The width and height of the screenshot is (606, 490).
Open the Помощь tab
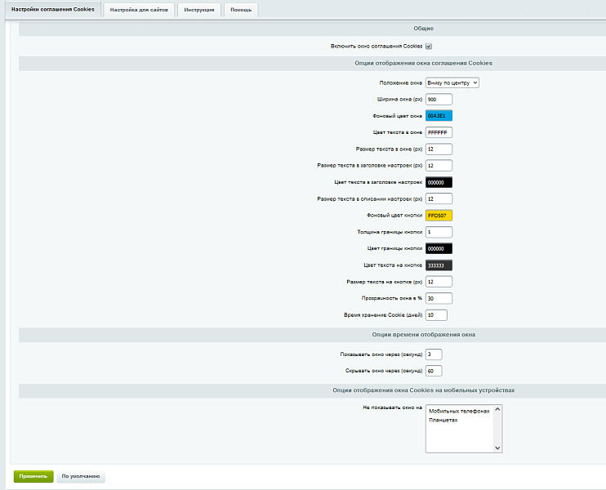(x=241, y=10)
